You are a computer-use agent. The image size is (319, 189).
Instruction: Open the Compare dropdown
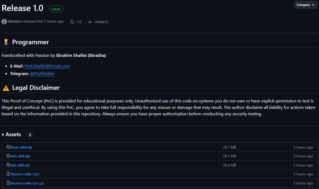306,5
